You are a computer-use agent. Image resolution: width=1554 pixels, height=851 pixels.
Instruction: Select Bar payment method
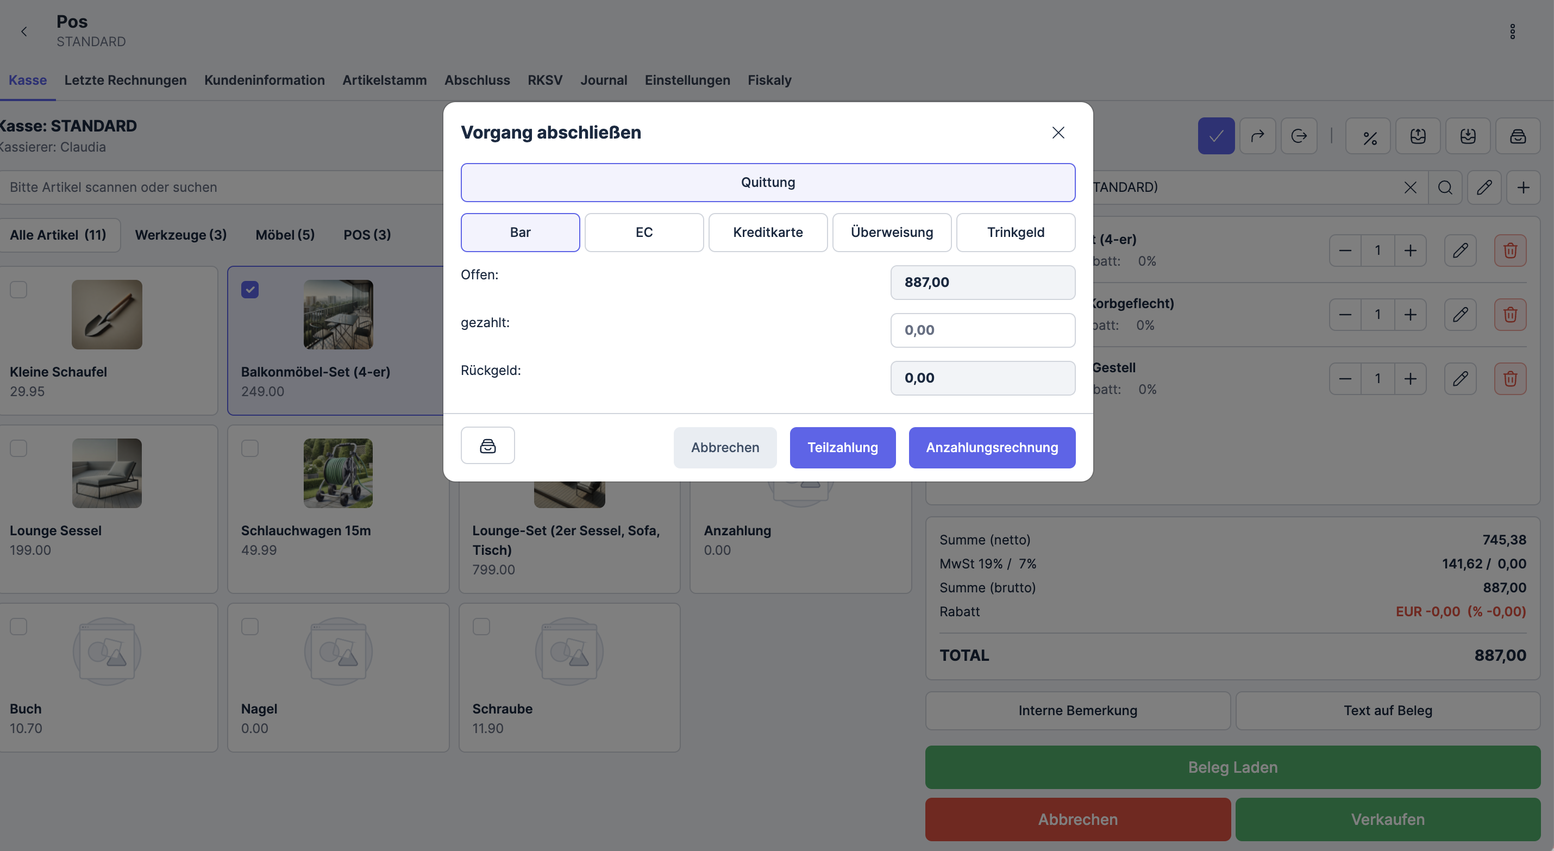(x=520, y=233)
